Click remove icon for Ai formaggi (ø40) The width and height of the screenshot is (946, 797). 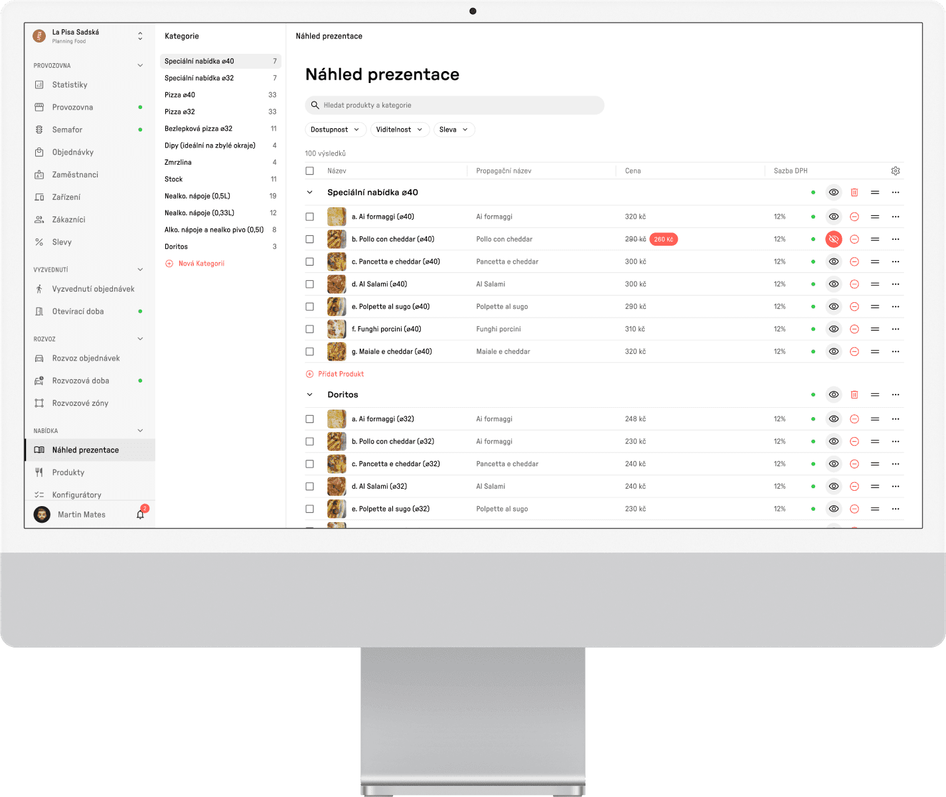(x=854, y=217)
